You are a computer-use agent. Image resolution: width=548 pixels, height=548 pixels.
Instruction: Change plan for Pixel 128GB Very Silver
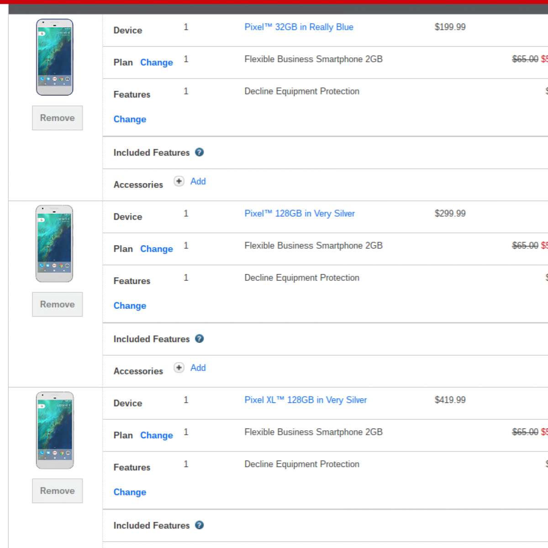(x=157, y=249)
